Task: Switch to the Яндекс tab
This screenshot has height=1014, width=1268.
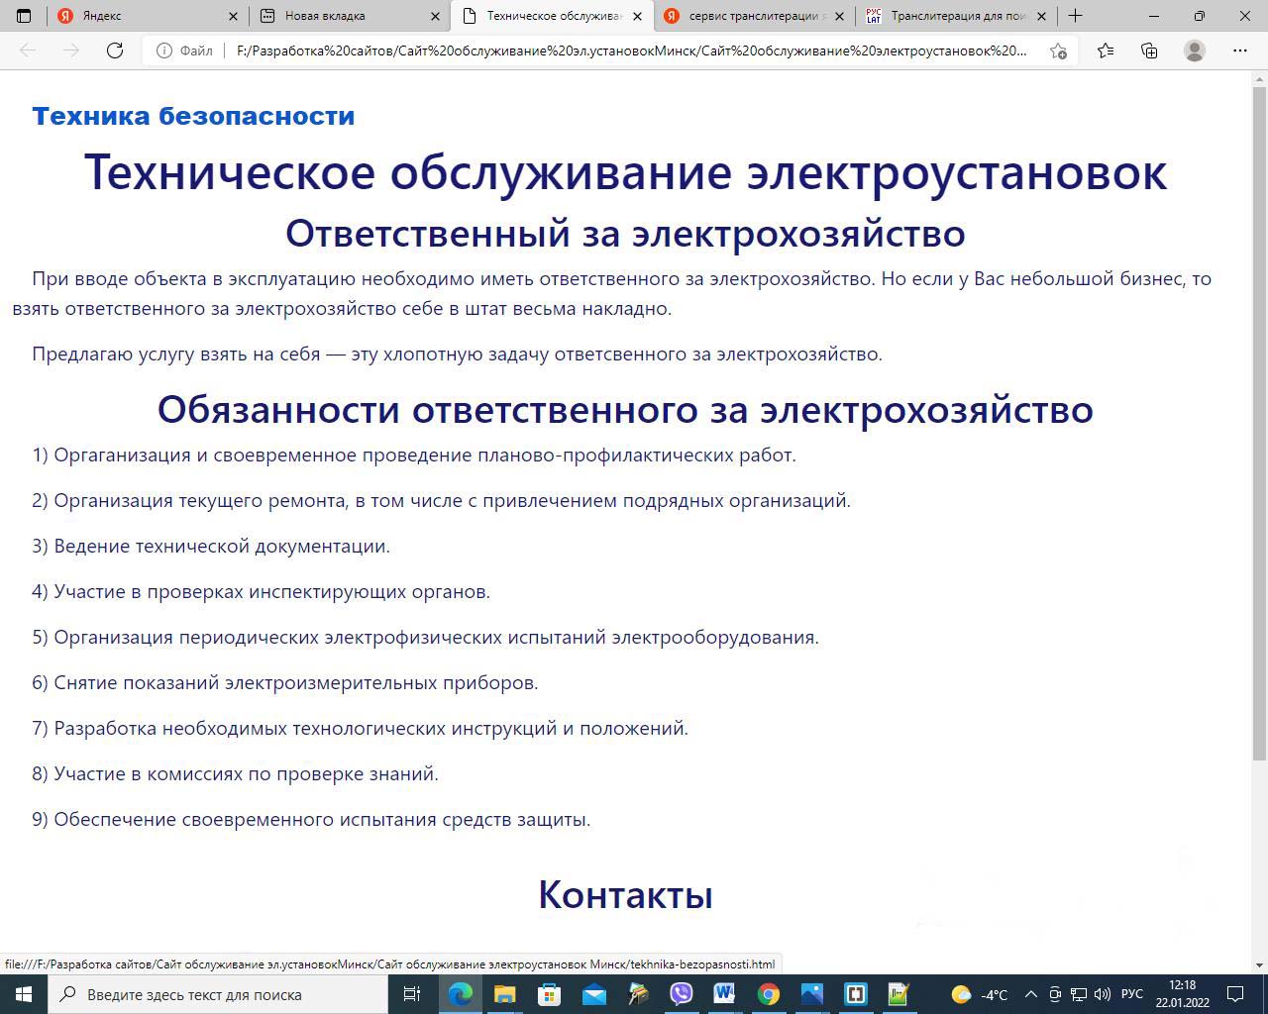Action: 139,16
